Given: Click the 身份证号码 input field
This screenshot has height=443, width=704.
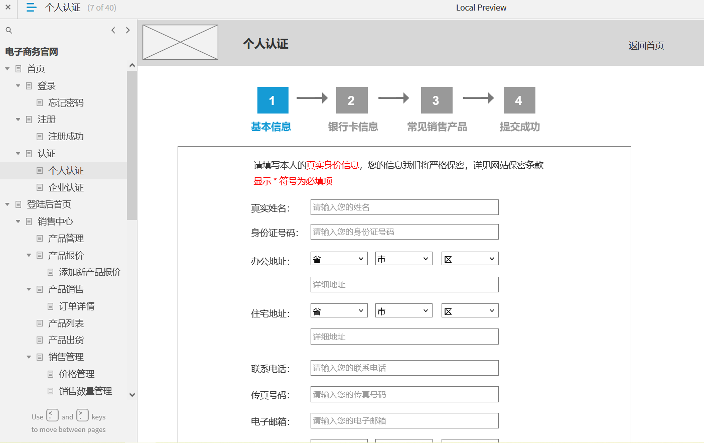Looking at the screenshot, I should click(404, 232).
